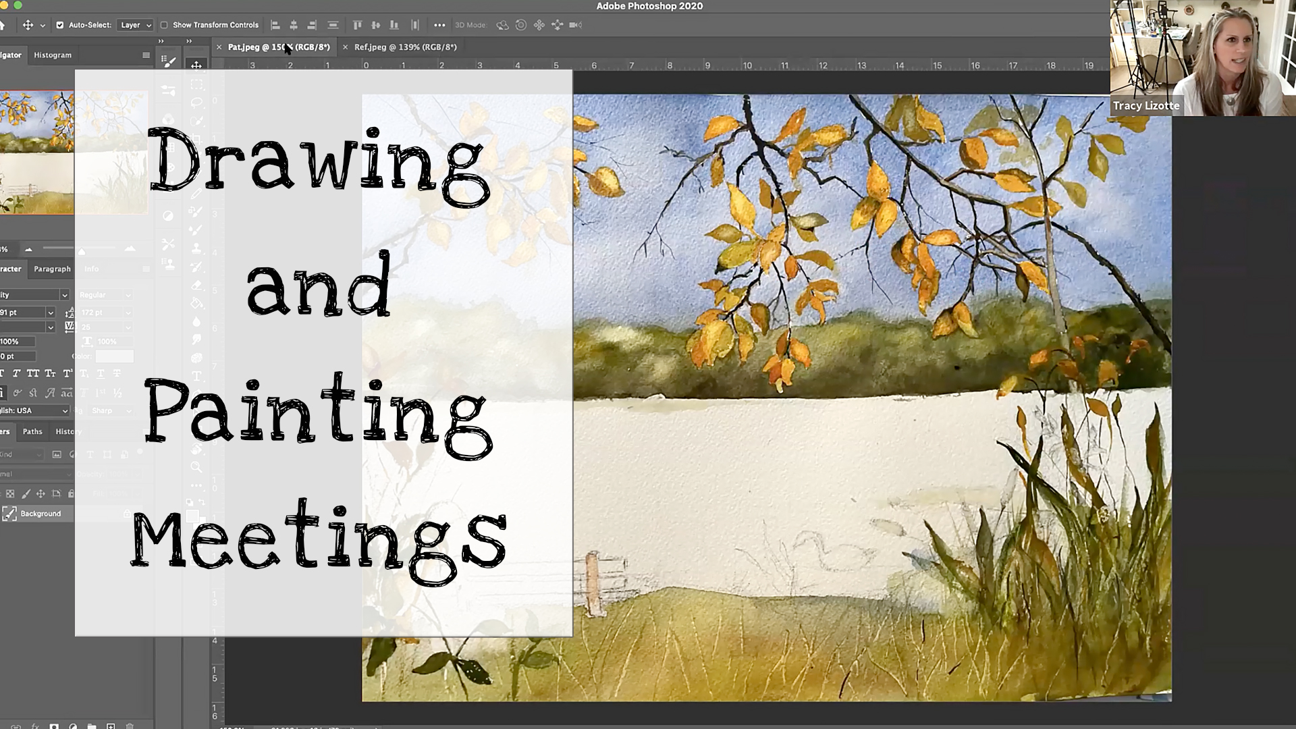Lock transparent pixels checkerboard icon
The image size is (1296, 729).
tap(10, 494)
